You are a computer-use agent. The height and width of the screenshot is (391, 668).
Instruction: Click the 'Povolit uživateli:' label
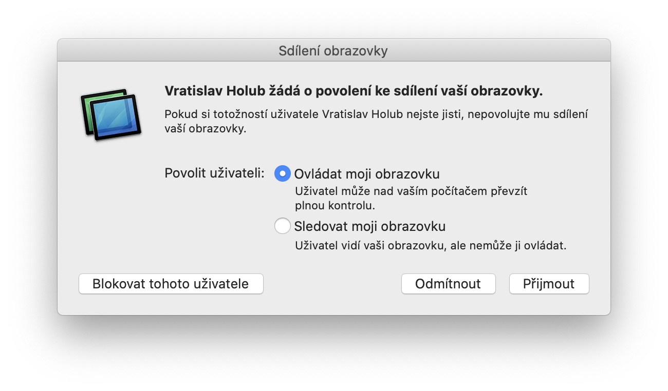tap(214, 173)
